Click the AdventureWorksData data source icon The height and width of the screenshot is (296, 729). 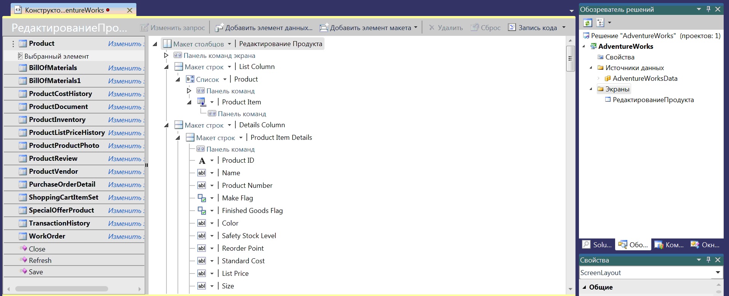(x=608, y=78)
